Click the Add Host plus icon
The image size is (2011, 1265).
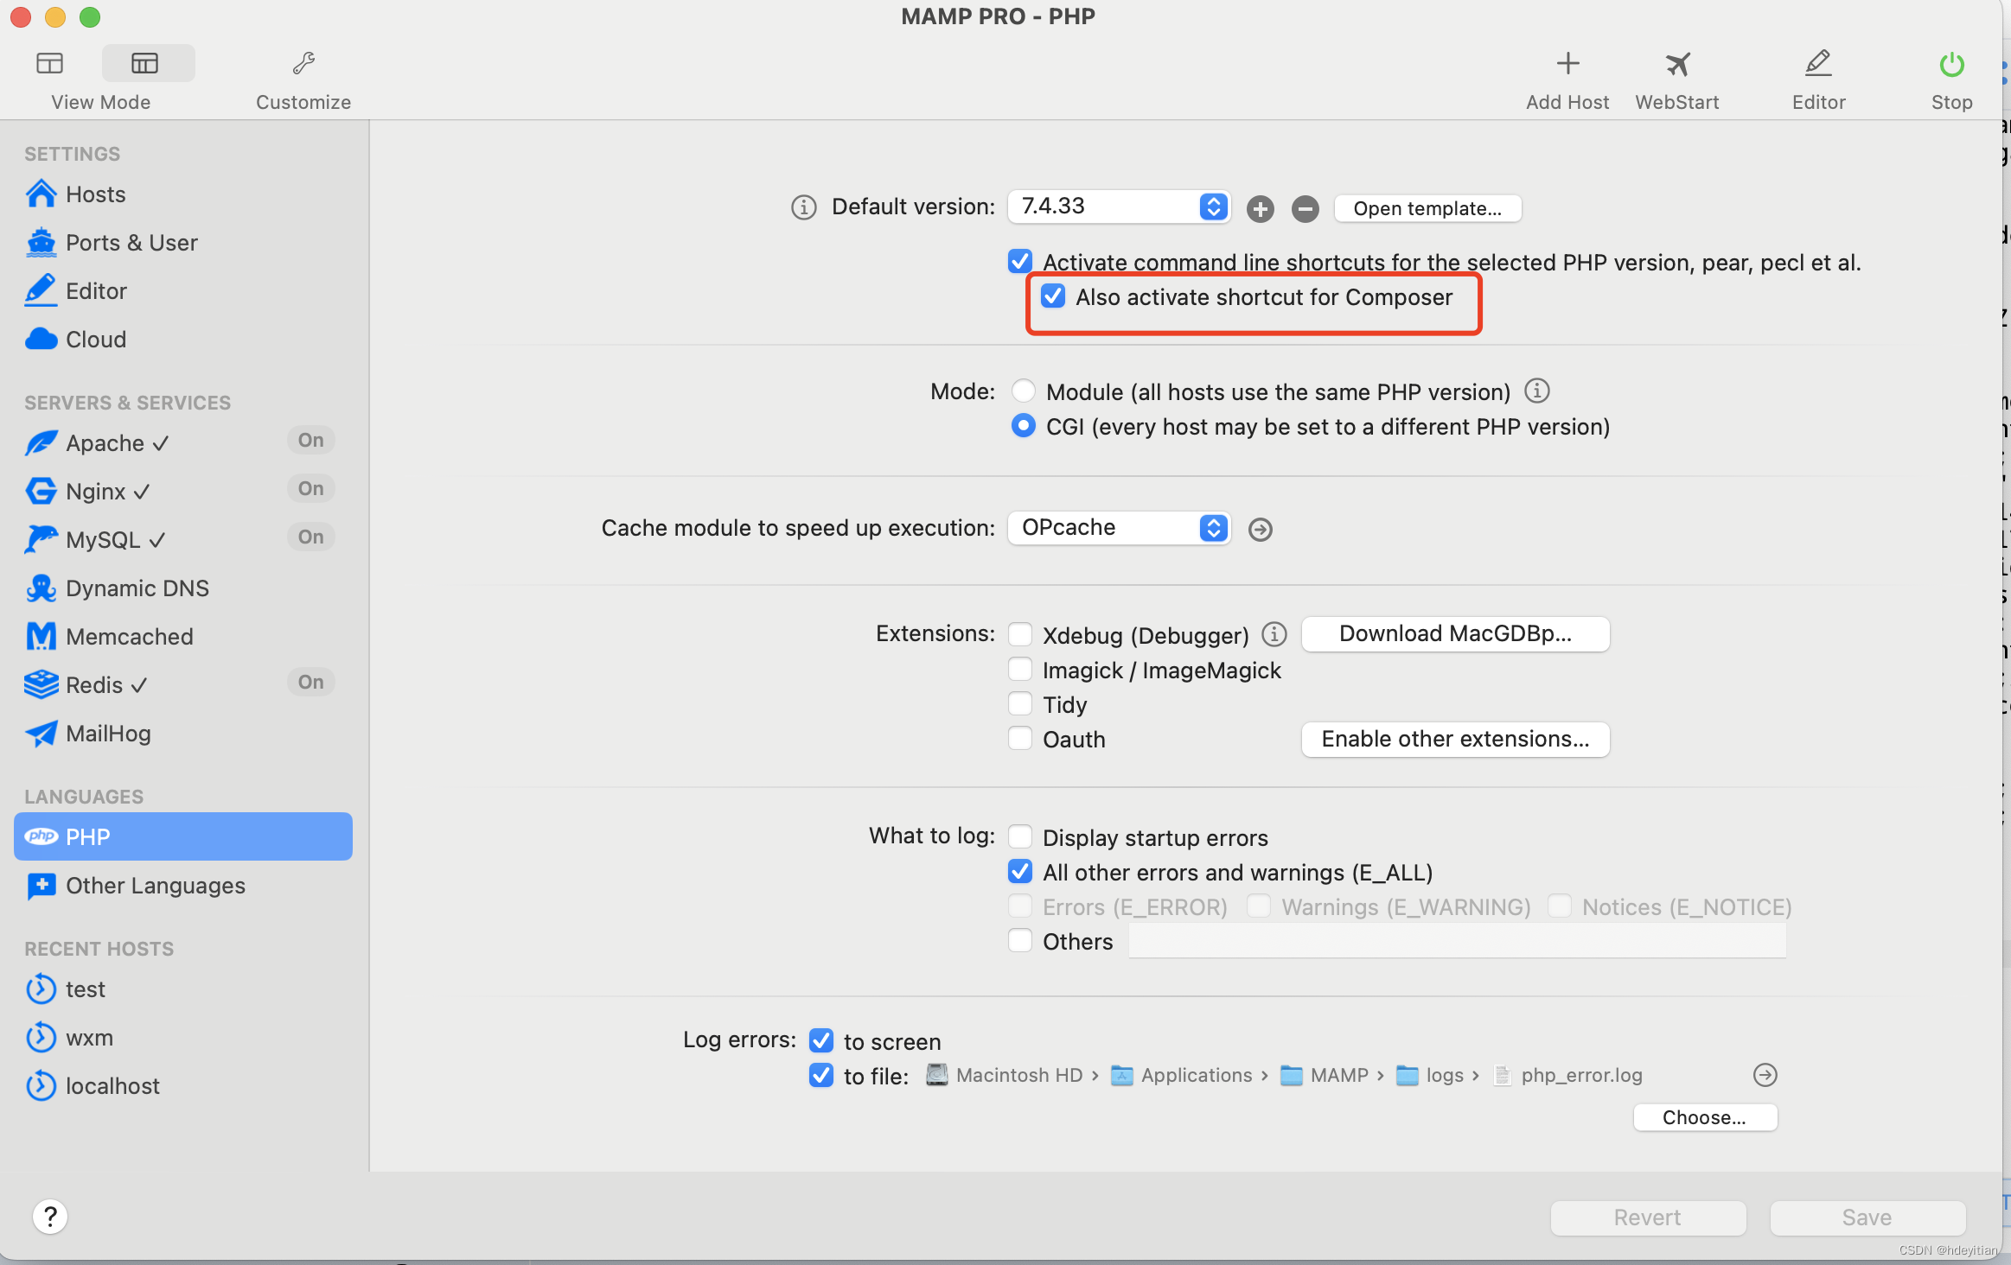1567,64
